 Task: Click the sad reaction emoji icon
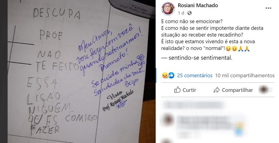click(164, 75)
